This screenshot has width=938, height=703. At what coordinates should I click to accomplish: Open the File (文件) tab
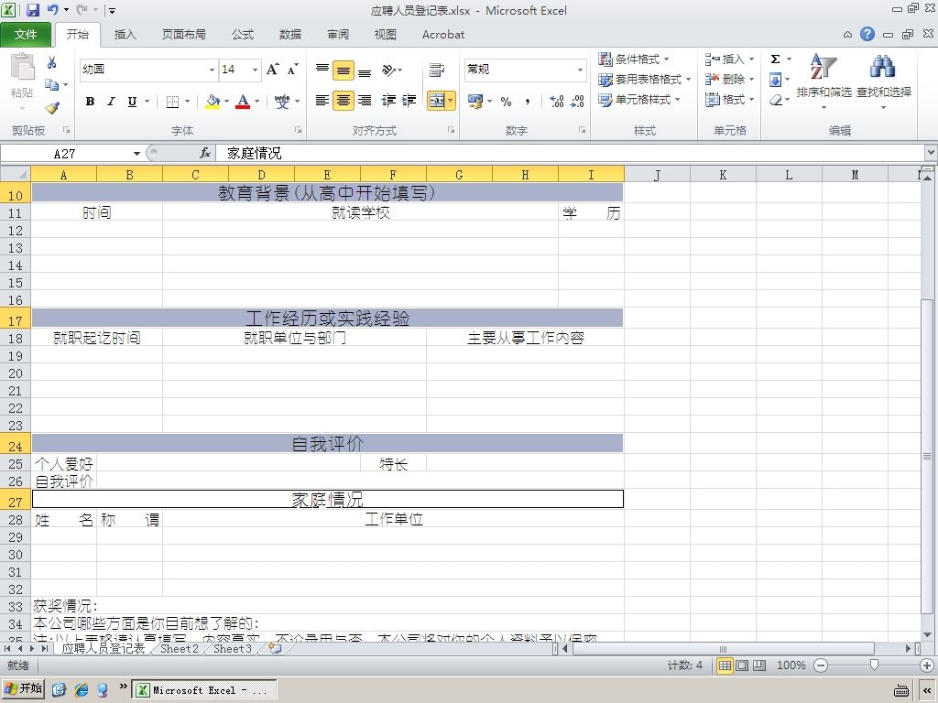click(x=25, y=34)
